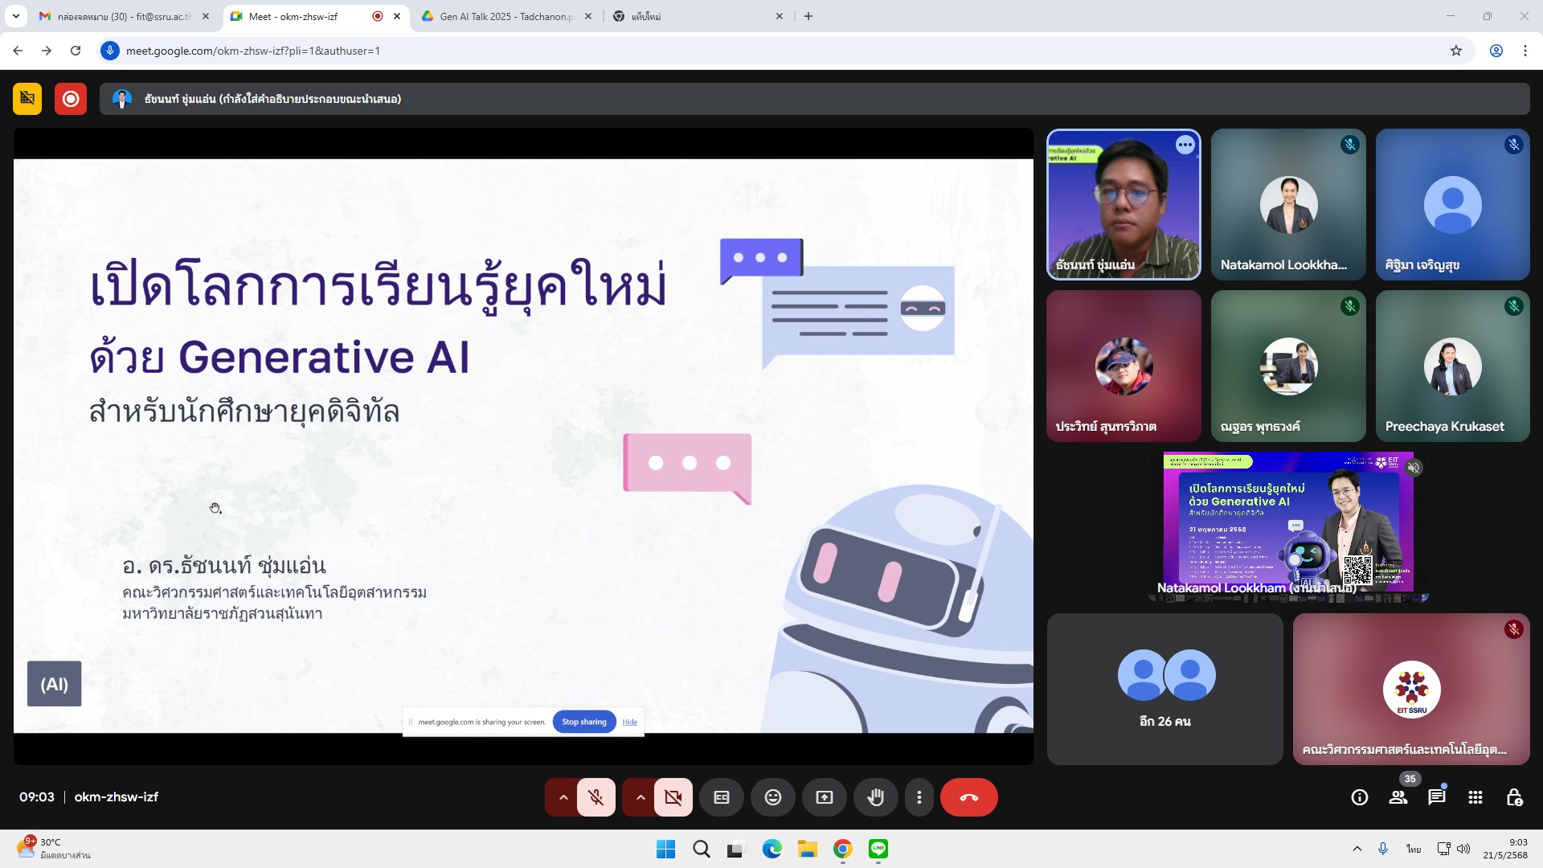The width and height of the screenshot is (1543, 868).
Task: Open more options three-dot menu
Action: (919, 797)
